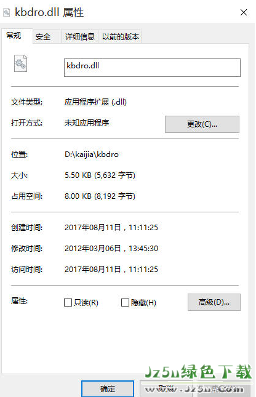The width and height of the screenshot is (256, 397).
Task: Click the 未知应用程序 opens-with text
Action: pos(87,123)
